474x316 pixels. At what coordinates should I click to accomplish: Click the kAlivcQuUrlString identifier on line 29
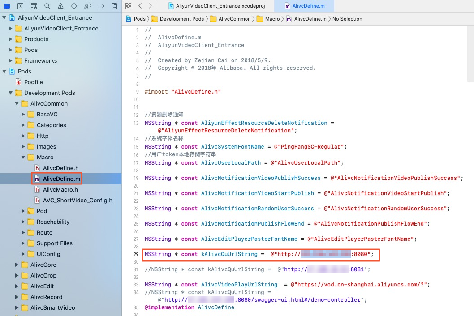pos(229,254)
